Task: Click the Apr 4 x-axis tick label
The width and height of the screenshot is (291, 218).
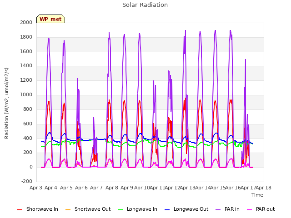Action: [x=51, y=188]
